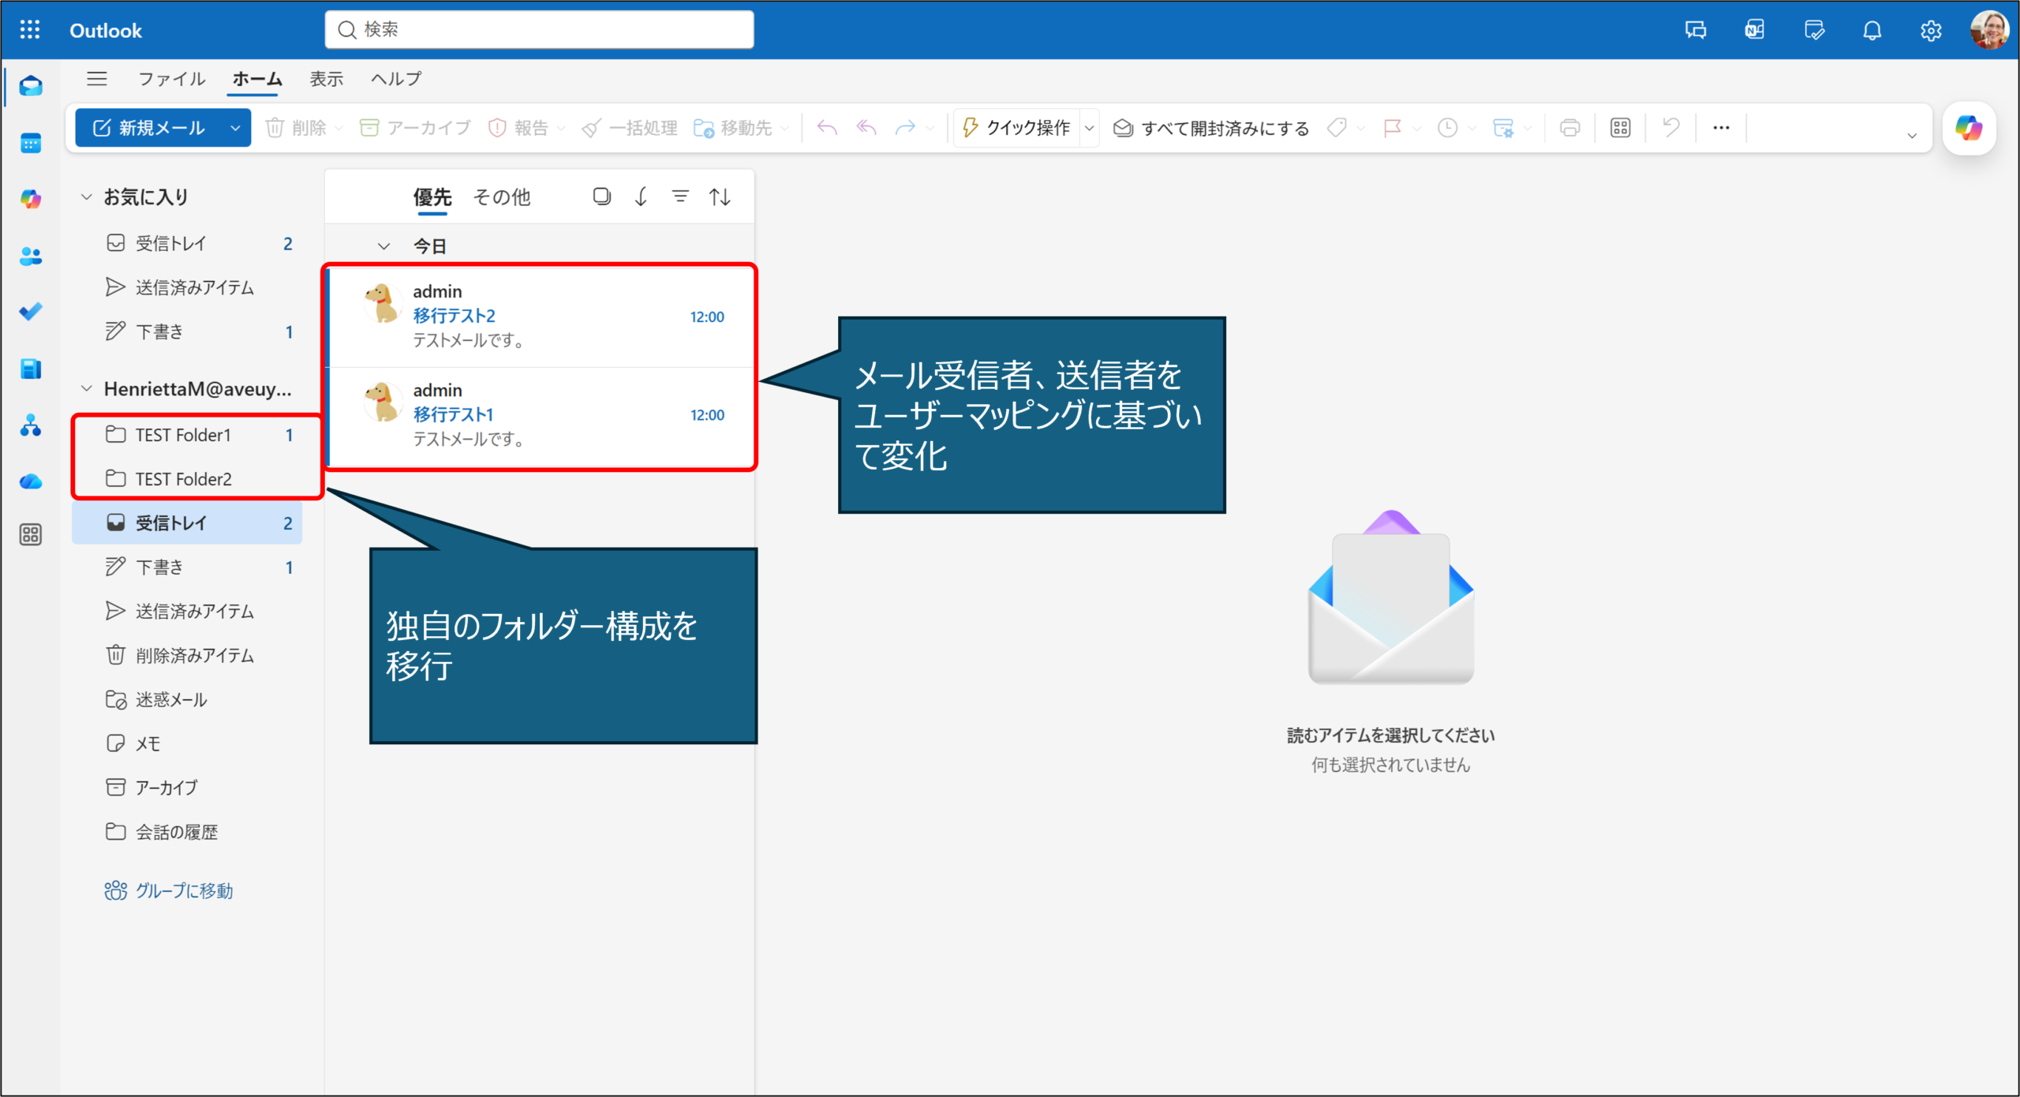Open settings gear in header
Screen dimensions: 2020x1097
(x=1930, y=31)
